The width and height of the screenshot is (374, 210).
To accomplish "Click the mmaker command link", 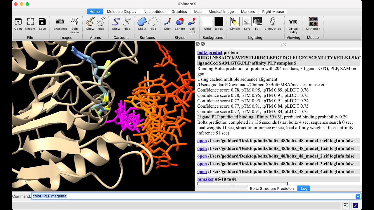I will pyautogui.click(x=206, y=179).
